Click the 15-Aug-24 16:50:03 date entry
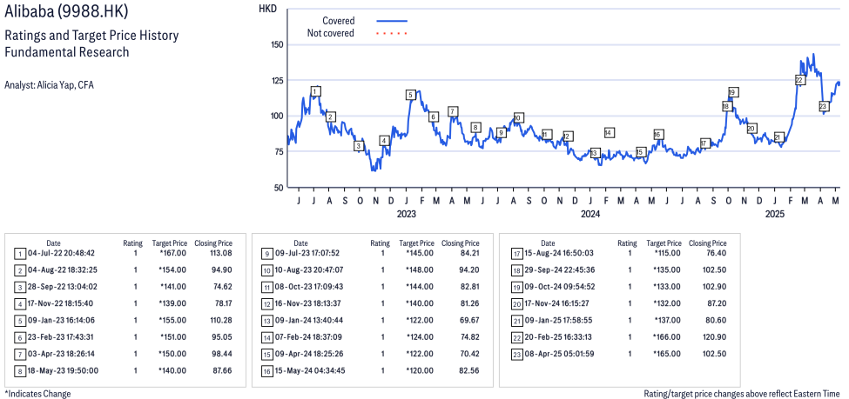Viewport: 849px width, 399px height. click(x=557, y=253)
